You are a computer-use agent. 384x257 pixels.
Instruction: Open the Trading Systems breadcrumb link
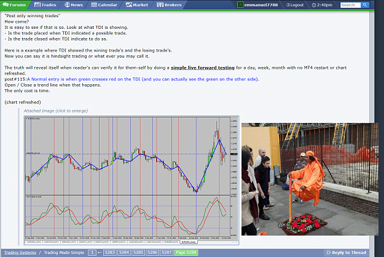20,253
